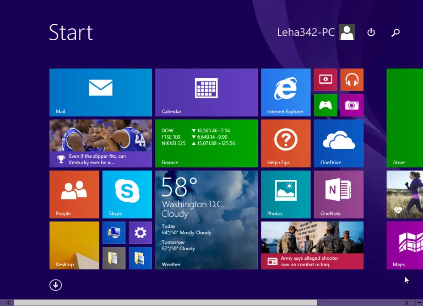The width and height of the screenshot is (423, 306).
Task: Open the Music headphones tile
Action: tap(352, 80)
